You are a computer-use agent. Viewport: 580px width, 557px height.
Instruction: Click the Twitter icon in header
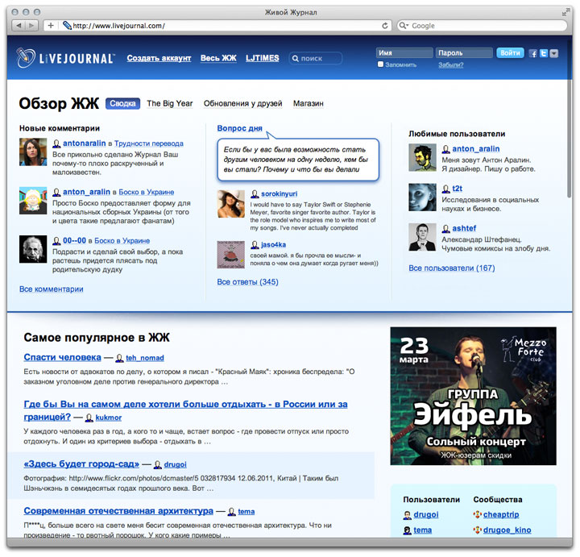(544, 53)
